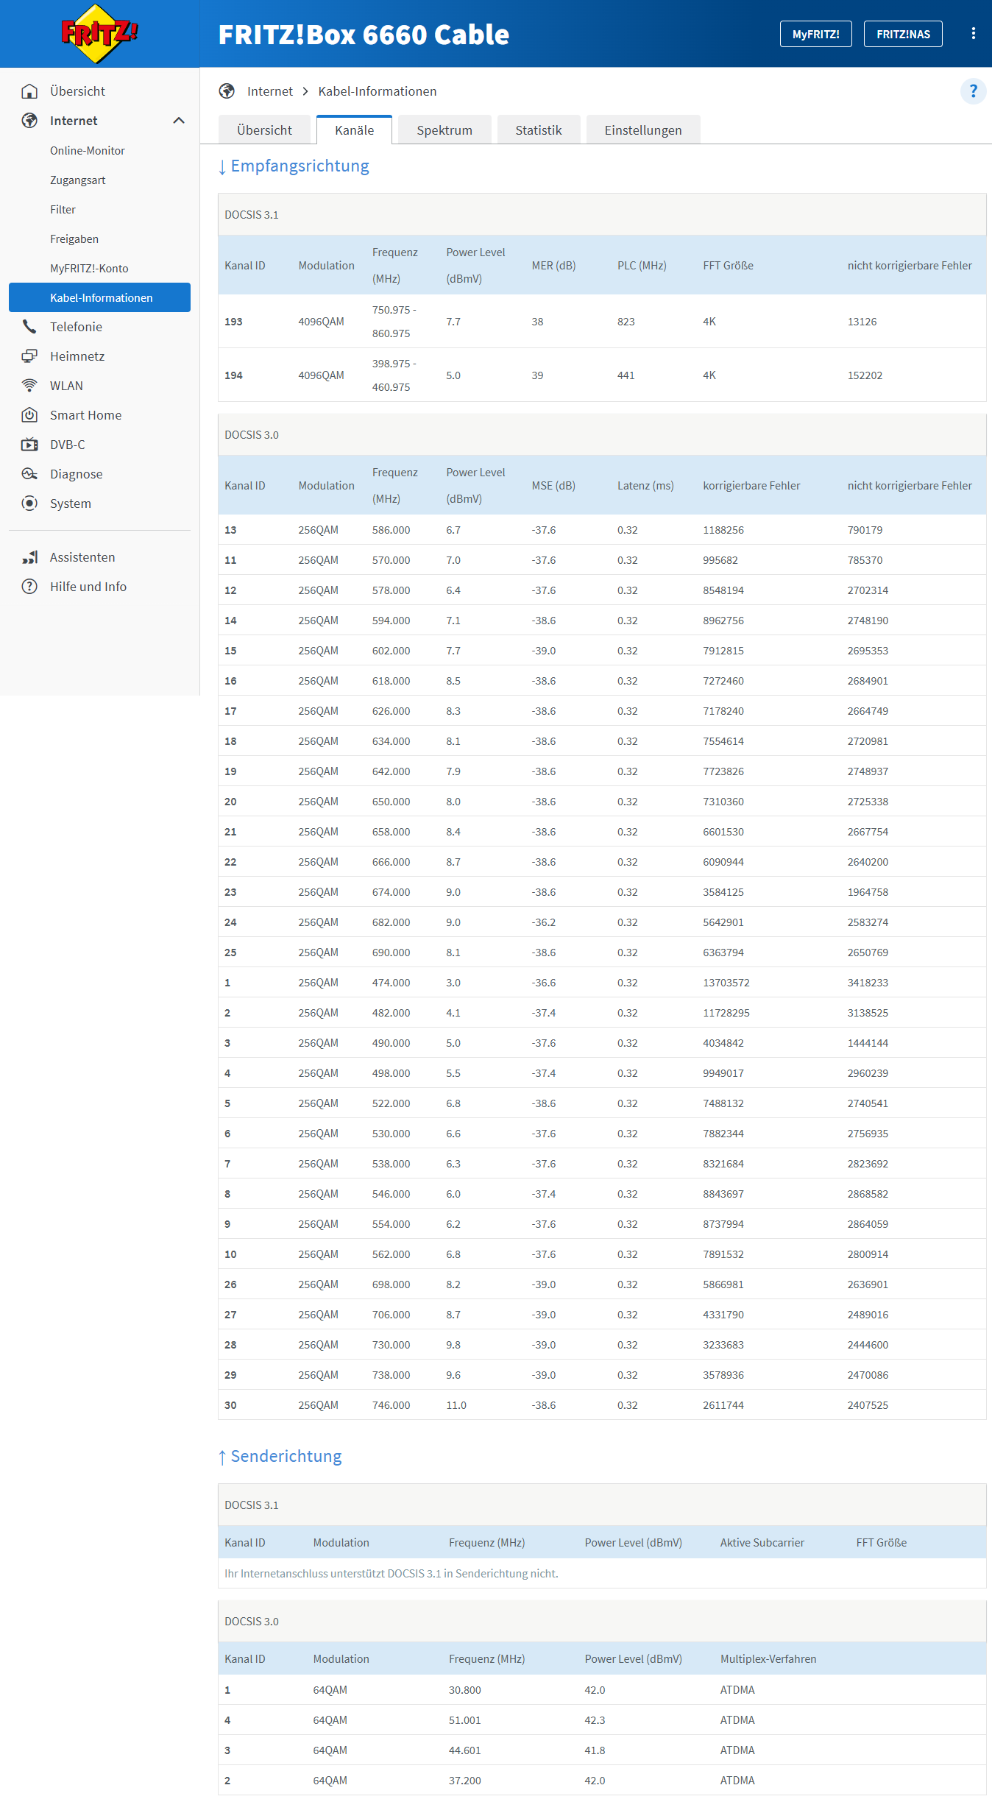Click the DVB-C television icon
992x1813 pixels.
click(x=29, y=445)
